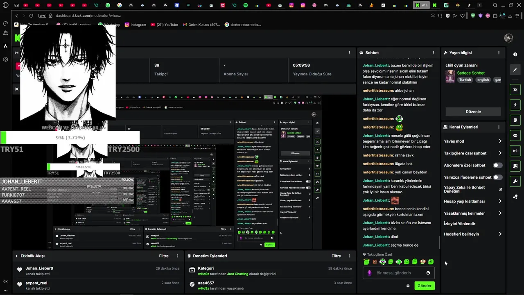Click the chat settings gear icon
This screenshot has width=524, height=295.
point(408,286)
